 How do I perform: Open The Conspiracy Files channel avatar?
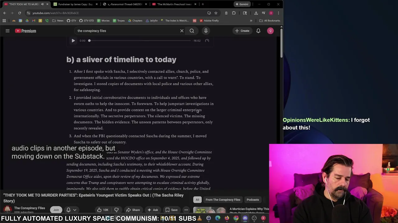pyautogui.click(x=7, y=210)
